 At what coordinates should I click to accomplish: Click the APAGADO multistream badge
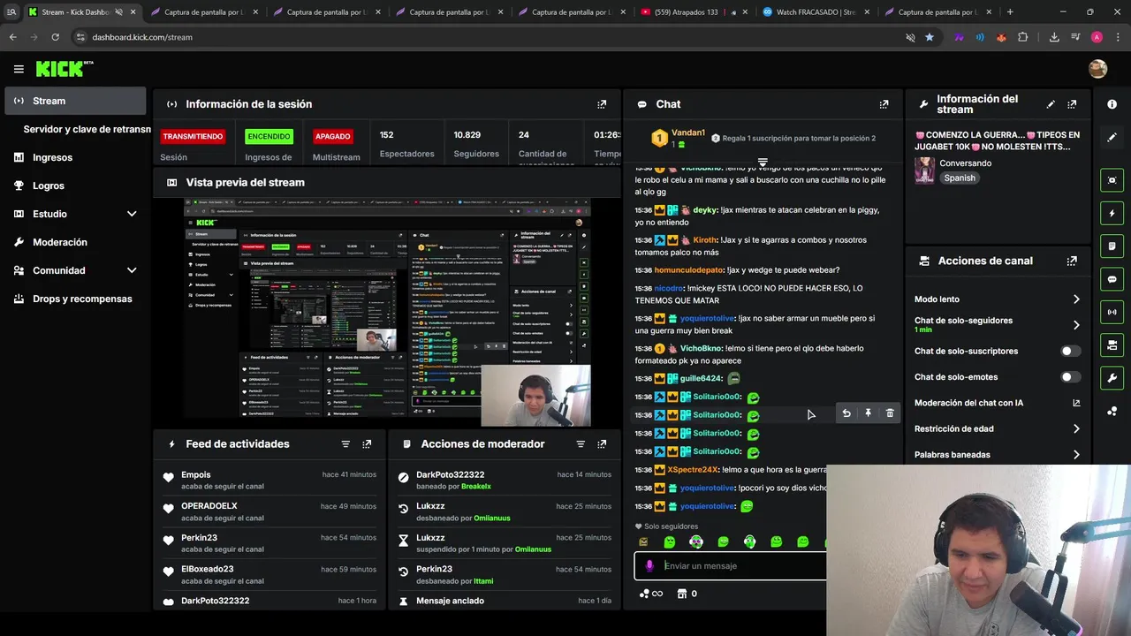(x=333, y=136)
